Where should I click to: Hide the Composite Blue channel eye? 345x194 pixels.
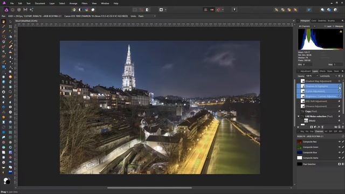[x=340, y=153]
